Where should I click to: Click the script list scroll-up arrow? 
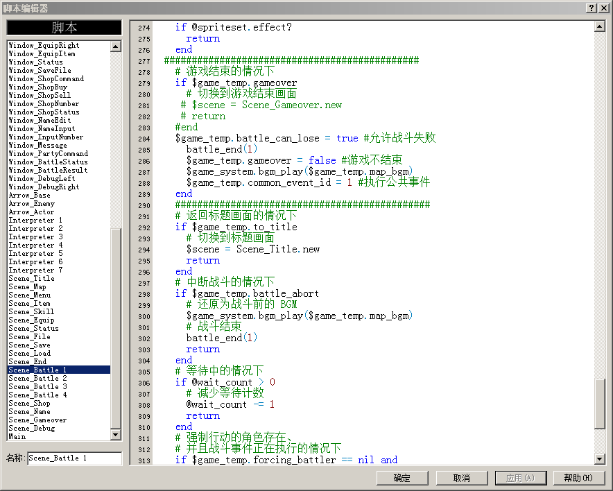point(115,46)
